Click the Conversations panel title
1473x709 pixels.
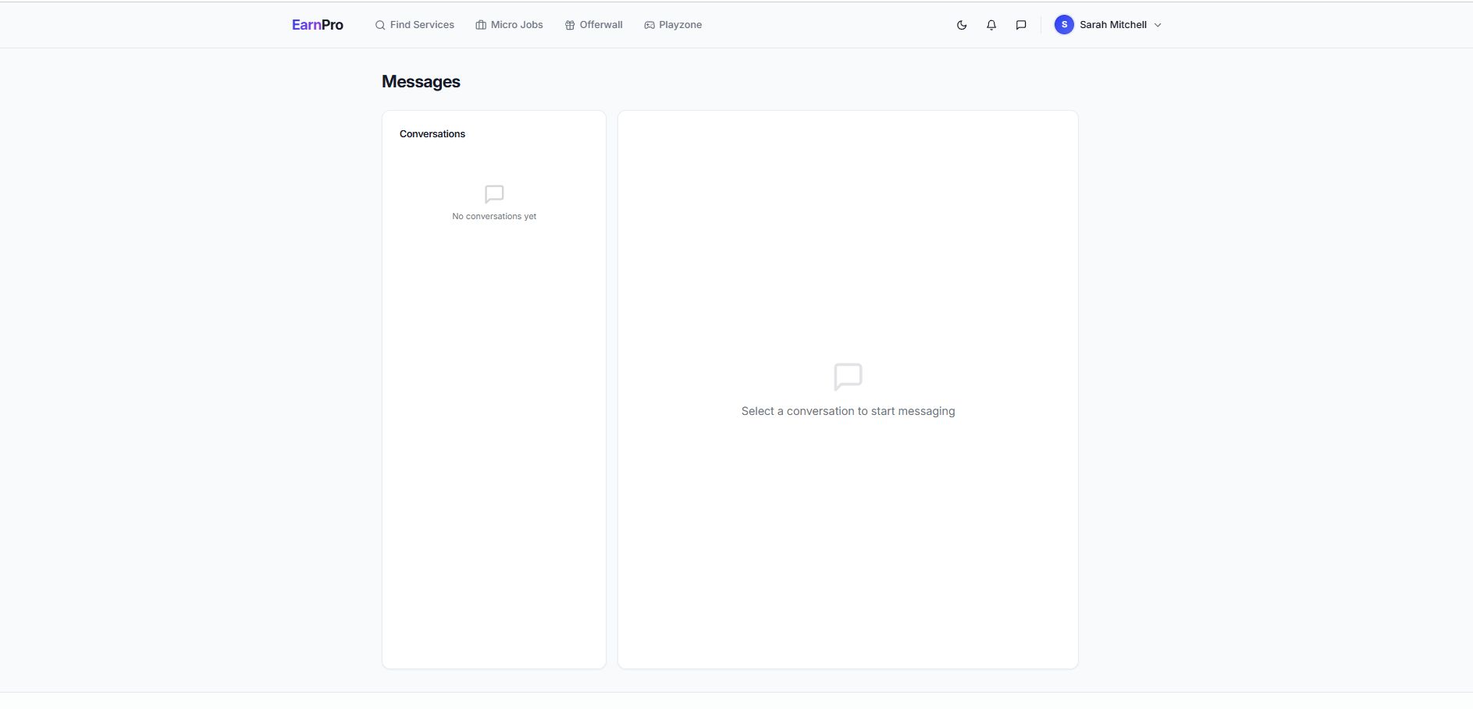[x=432, y=134]
